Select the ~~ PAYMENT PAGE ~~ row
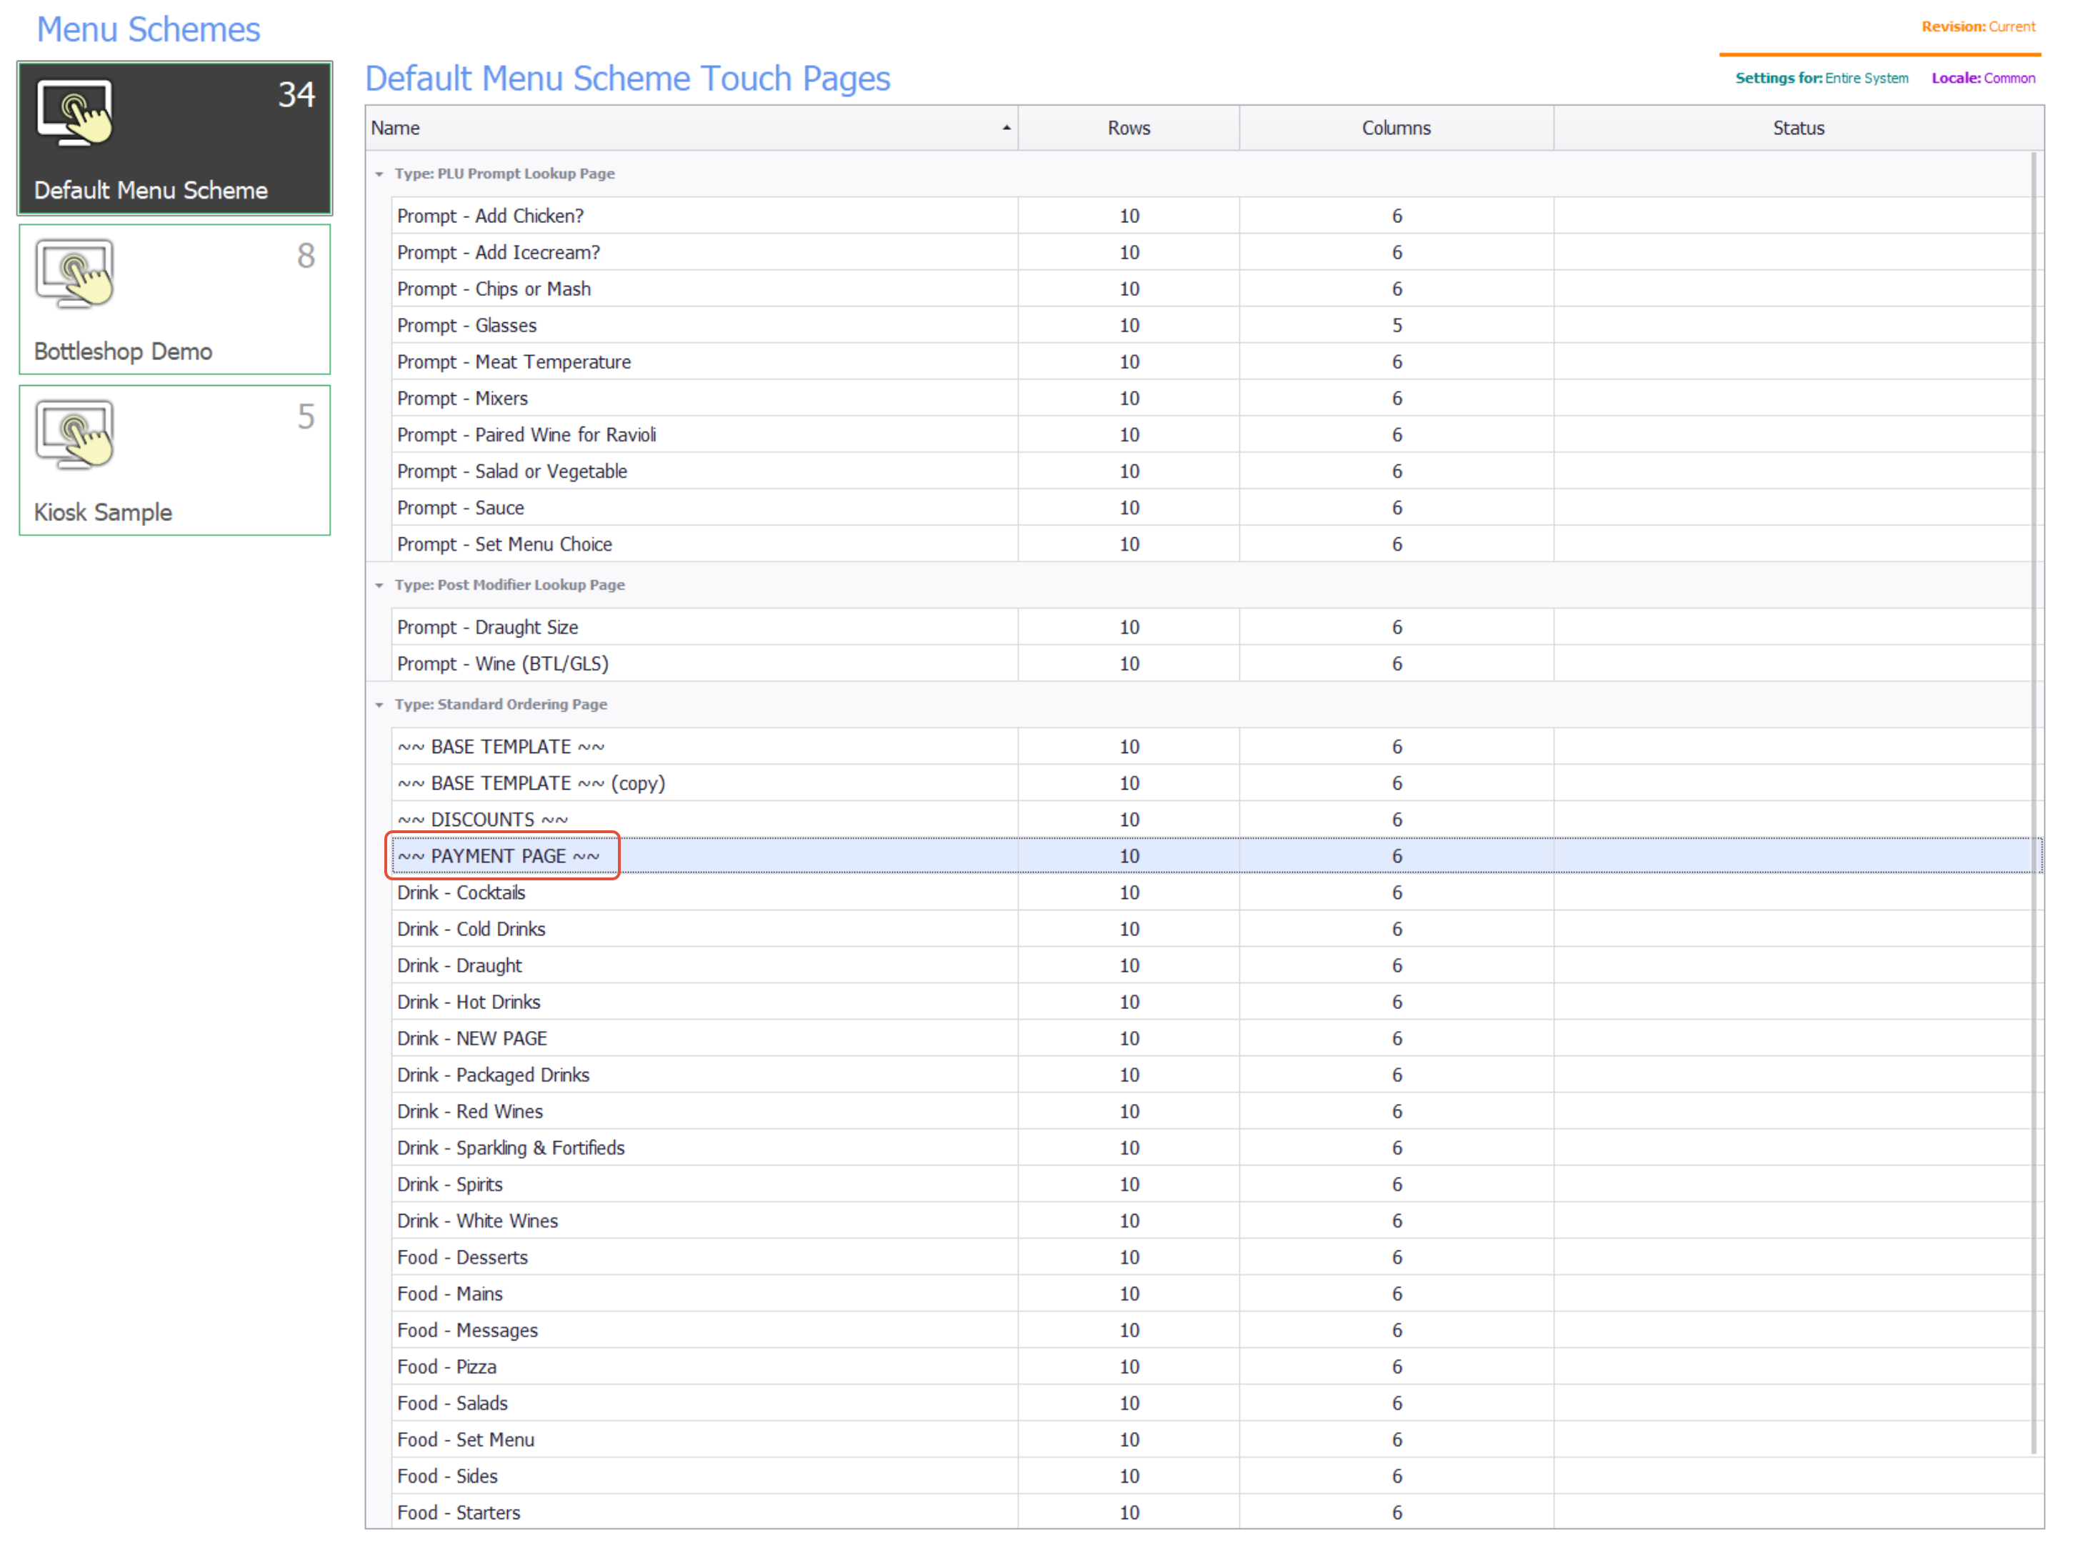This screenshot has width=2078, height=1547. pyautogui.click(x=498, y=856)
